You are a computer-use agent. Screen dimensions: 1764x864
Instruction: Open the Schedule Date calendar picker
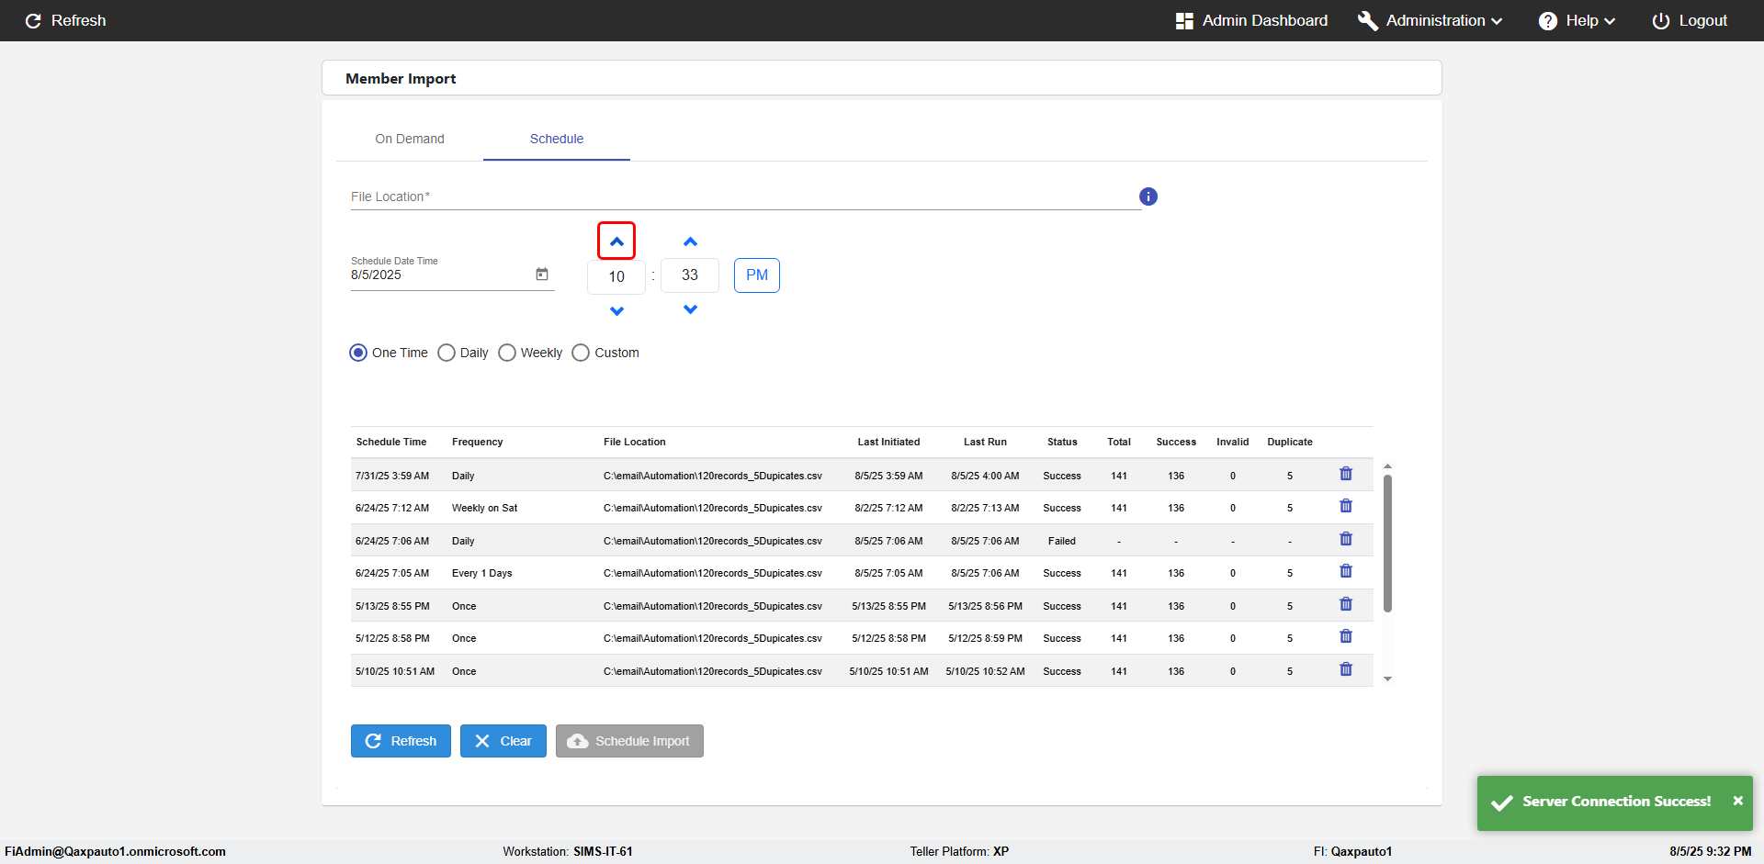pyautogui.click(x=542, y=275)
